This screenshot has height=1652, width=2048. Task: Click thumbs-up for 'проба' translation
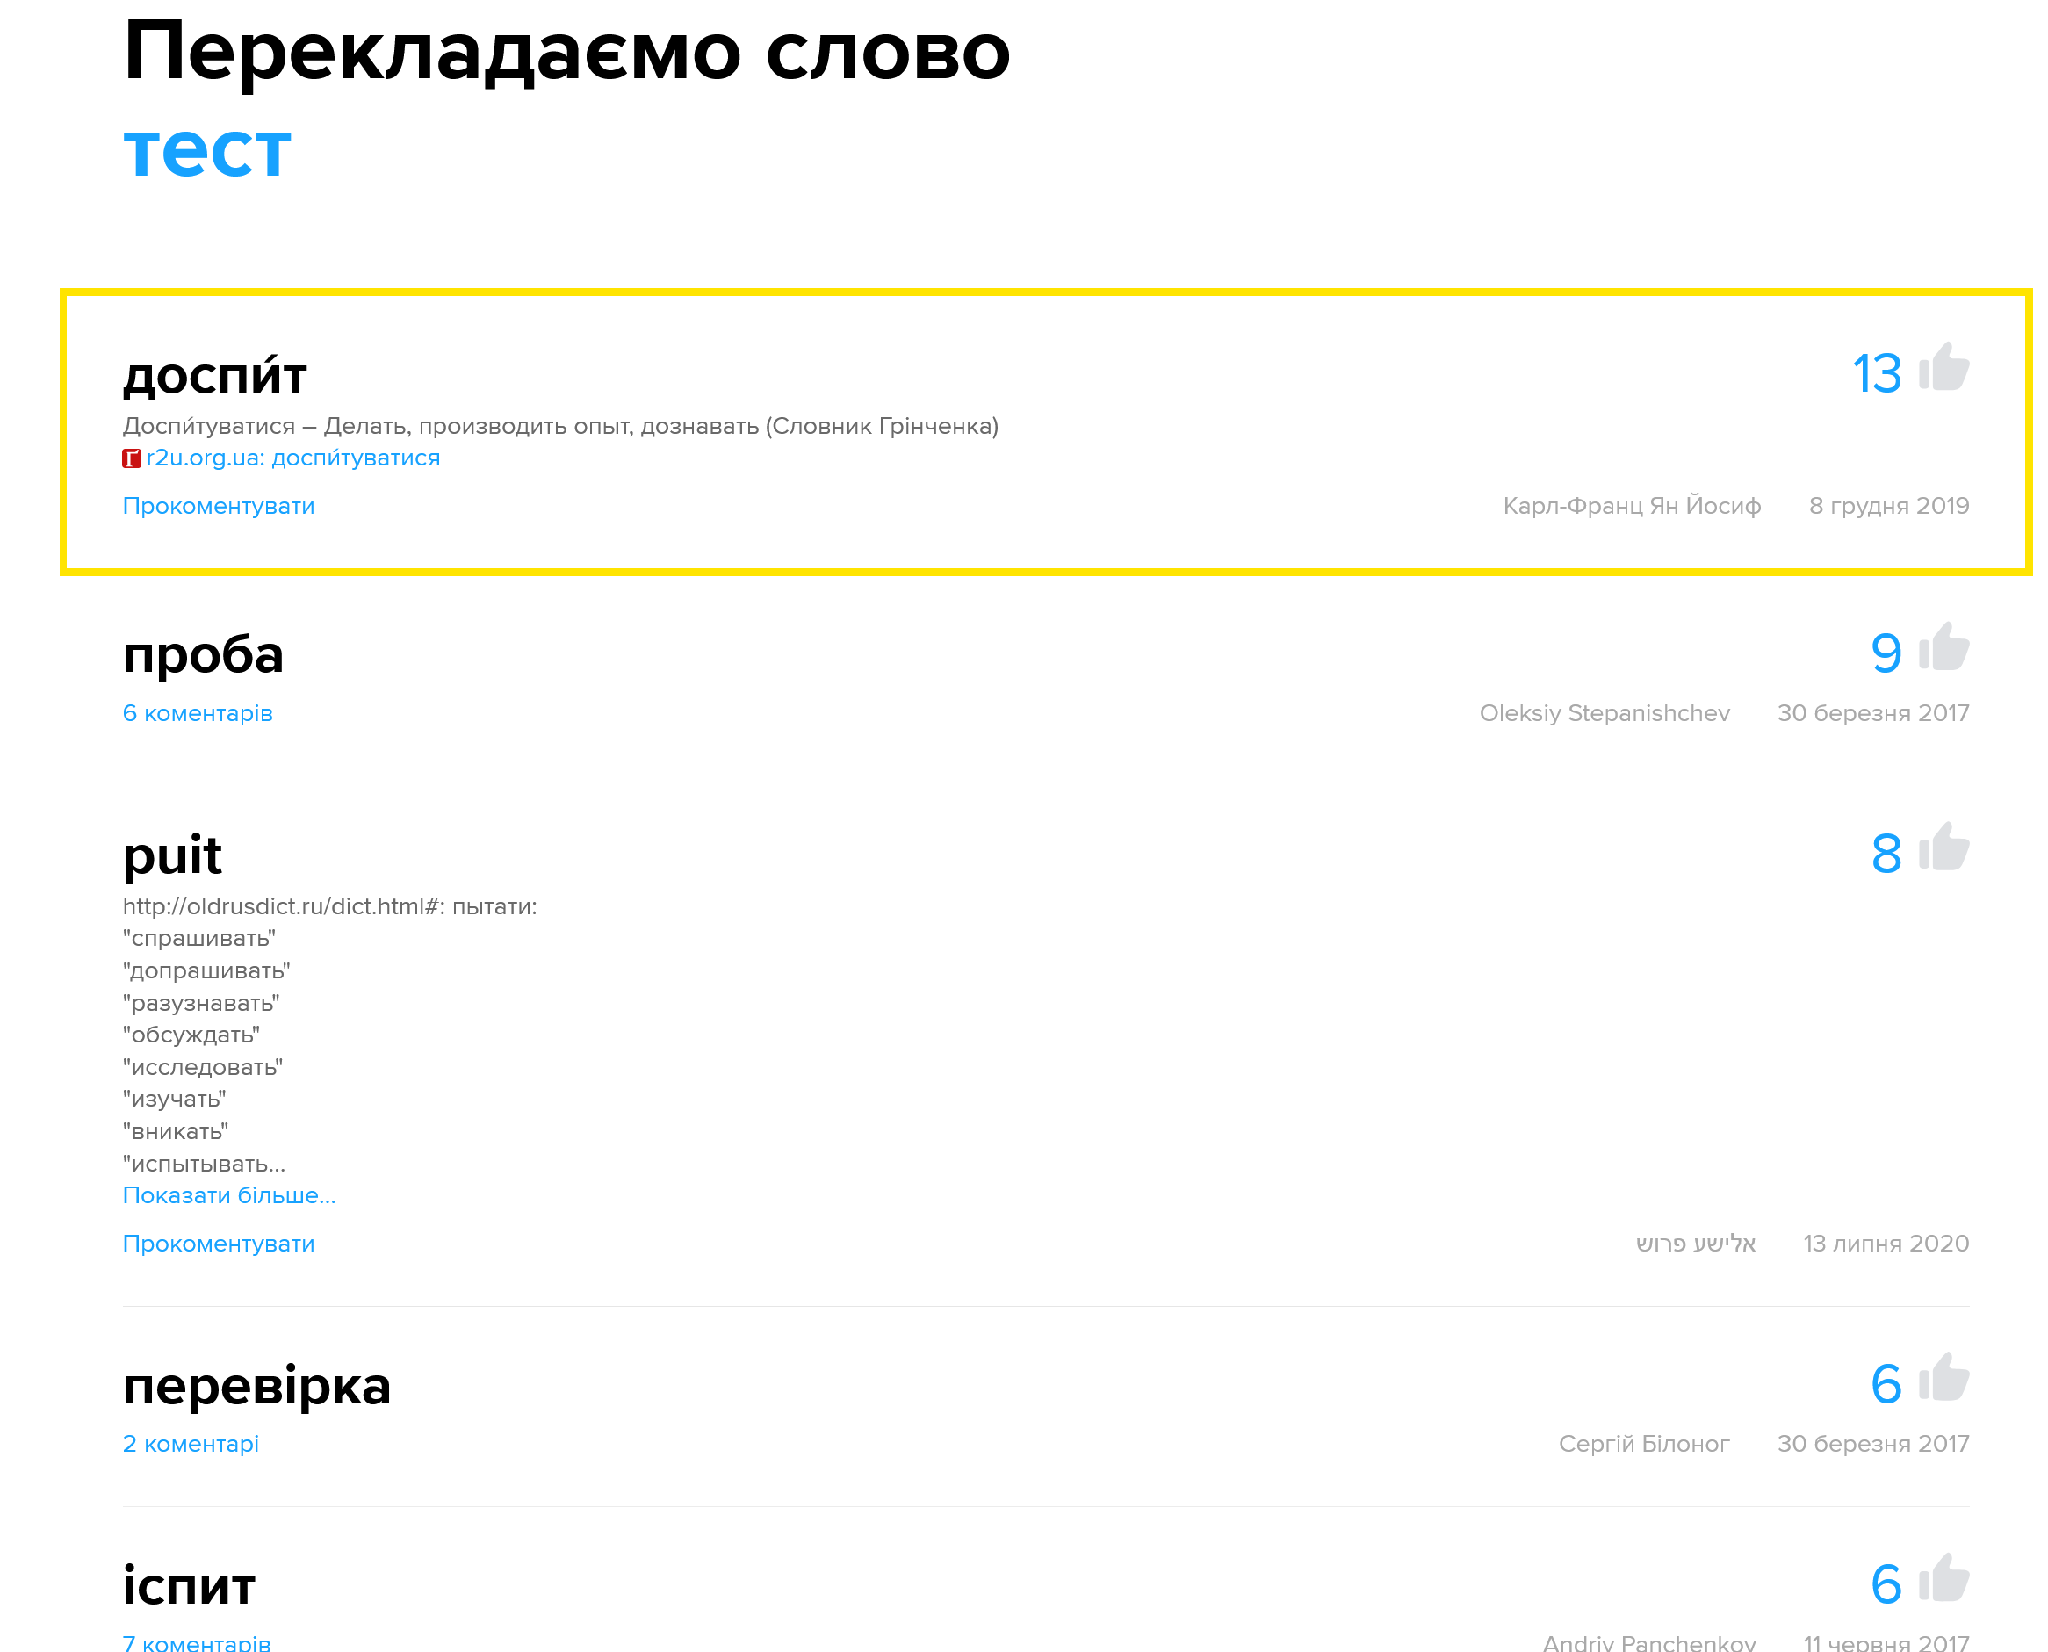click(x=1943, y=647)
